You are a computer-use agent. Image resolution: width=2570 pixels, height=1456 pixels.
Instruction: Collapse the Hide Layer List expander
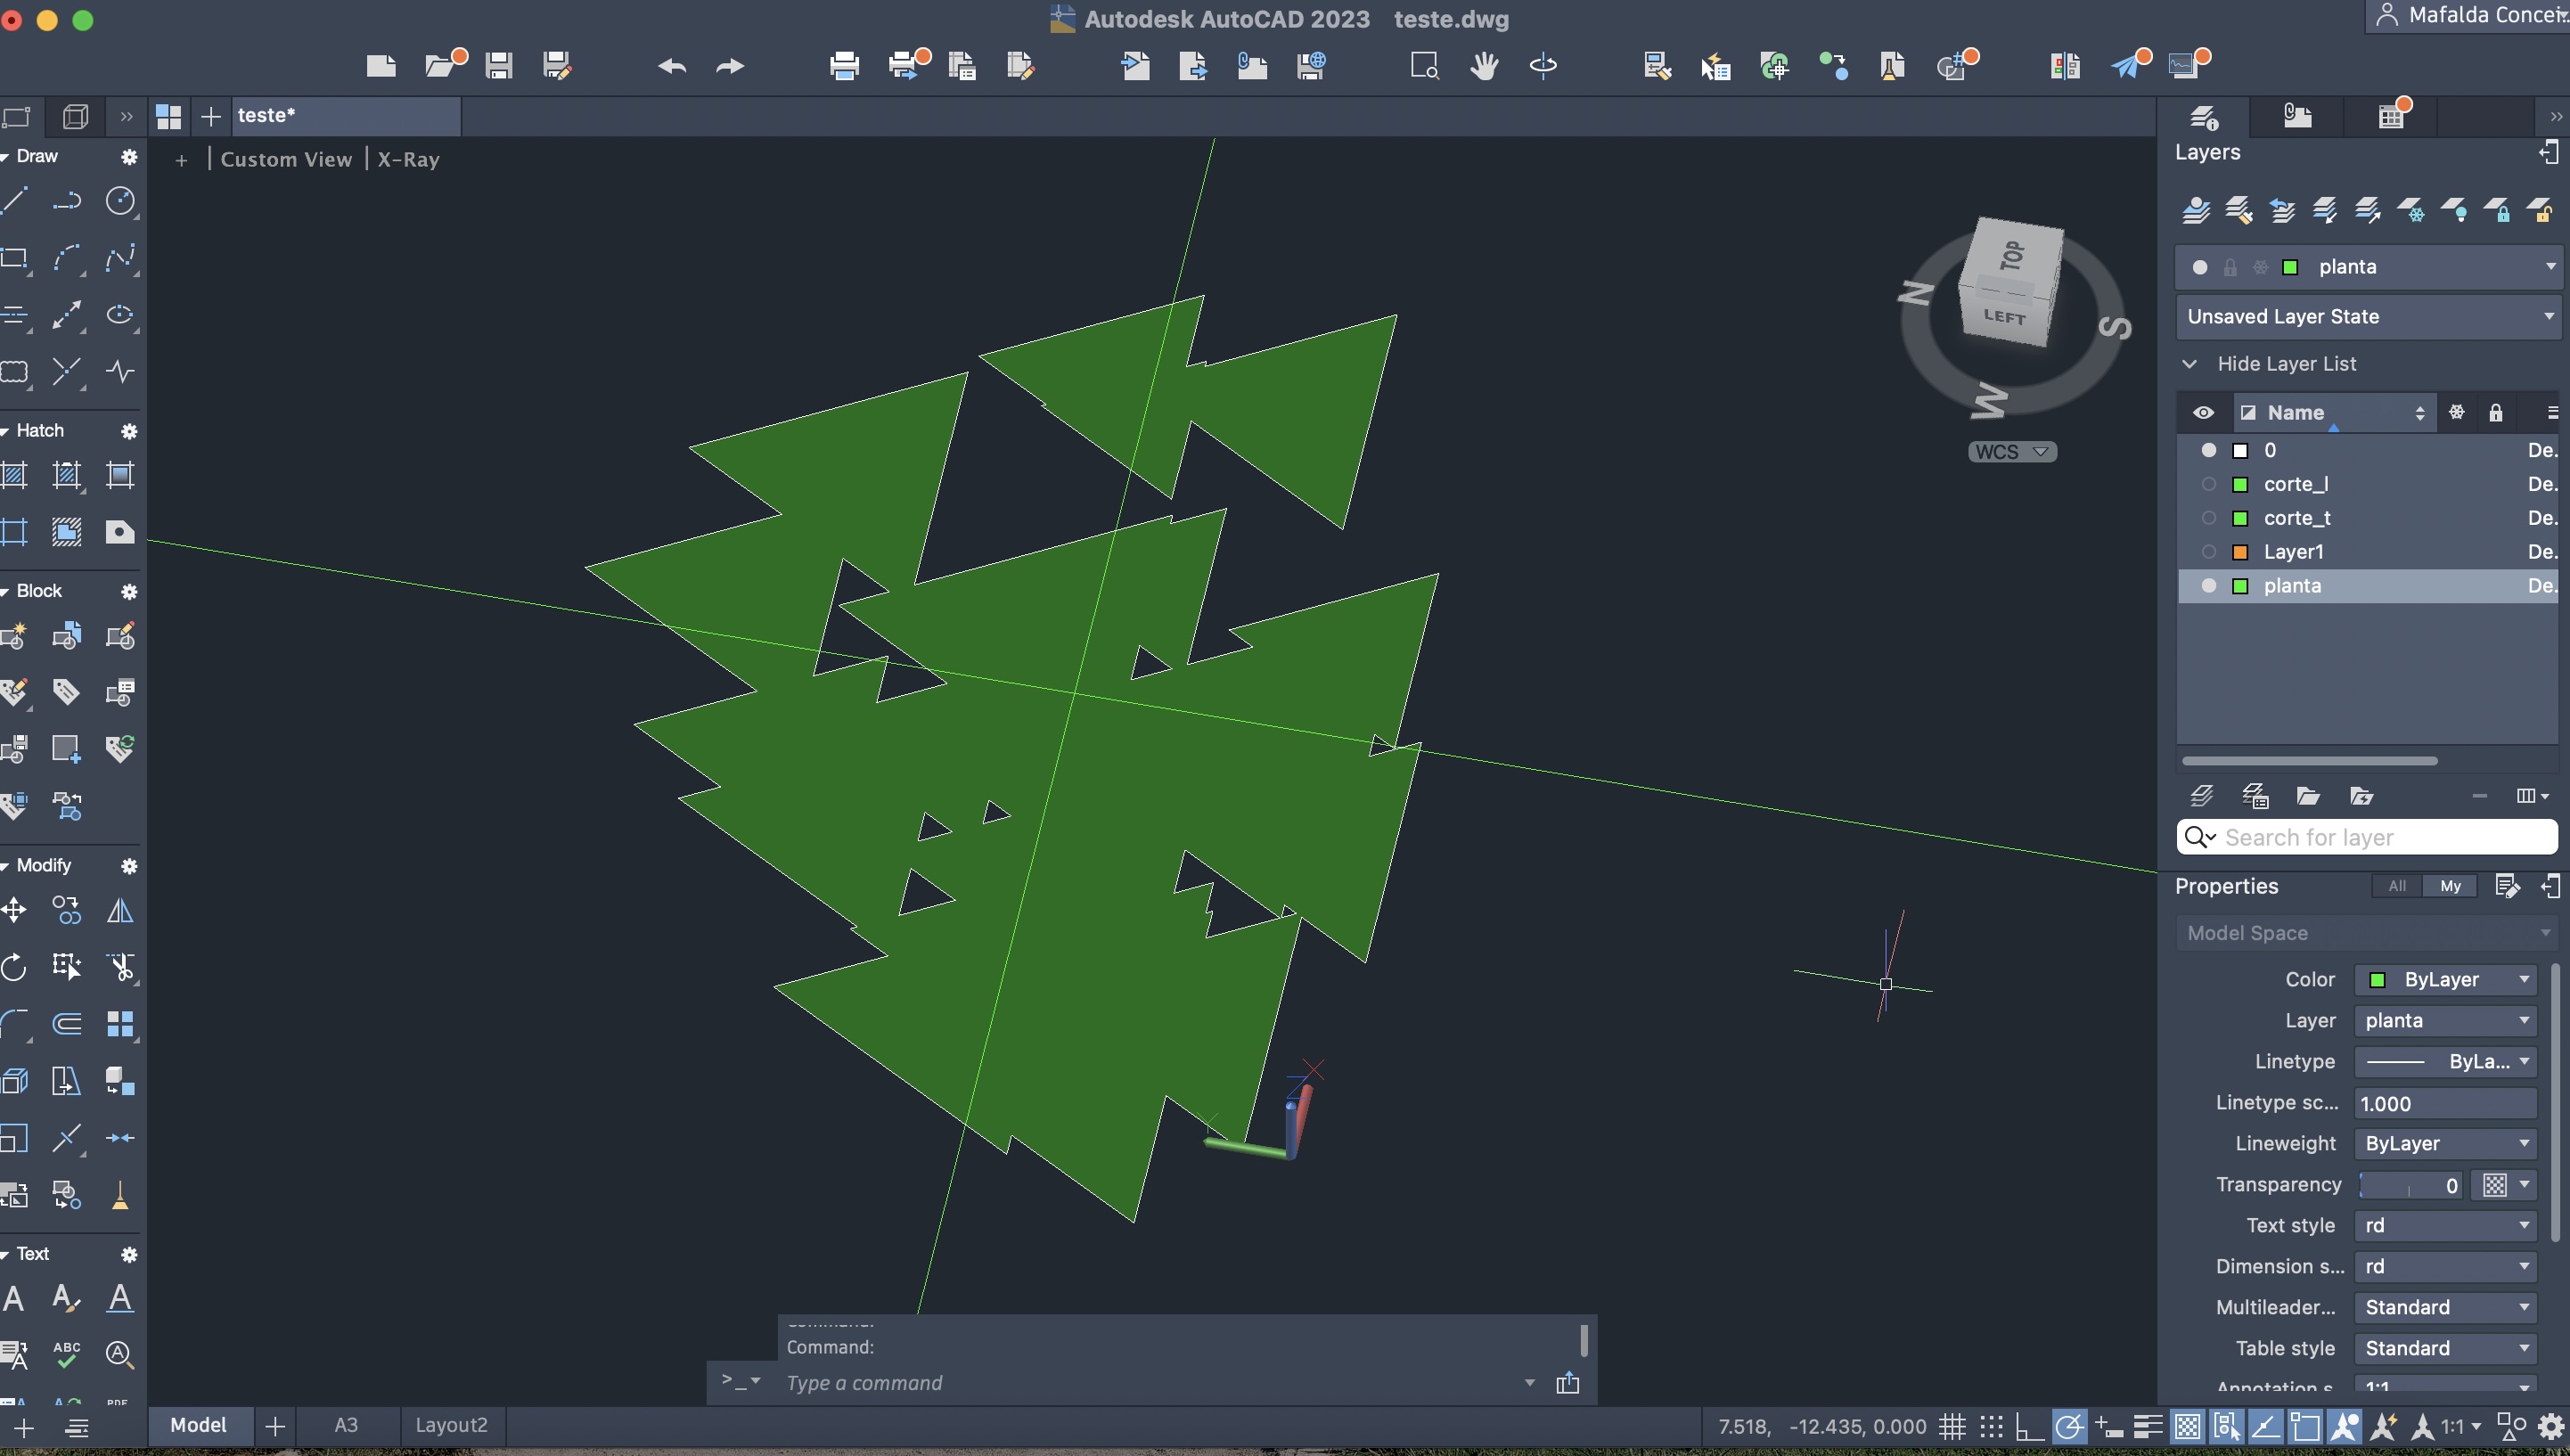(2190, 364)
